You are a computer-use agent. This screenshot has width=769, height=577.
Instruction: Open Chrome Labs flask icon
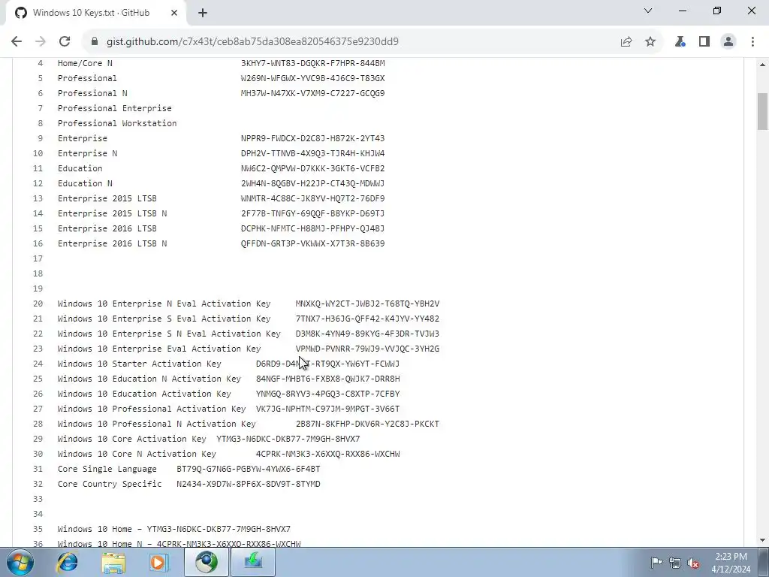point(680,42)
